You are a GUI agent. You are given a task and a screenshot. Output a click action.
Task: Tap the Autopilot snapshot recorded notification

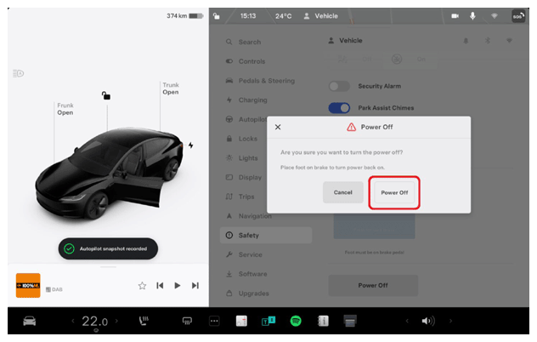[x=108, y=248]
